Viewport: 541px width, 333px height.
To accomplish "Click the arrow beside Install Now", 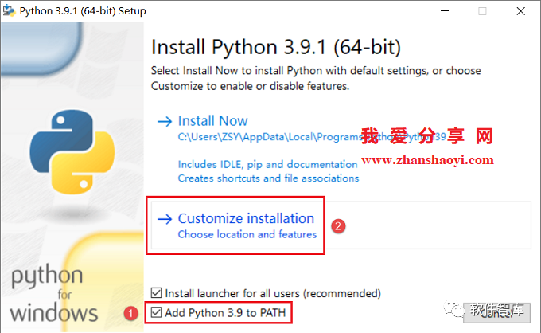I will (x=165, y=121).
